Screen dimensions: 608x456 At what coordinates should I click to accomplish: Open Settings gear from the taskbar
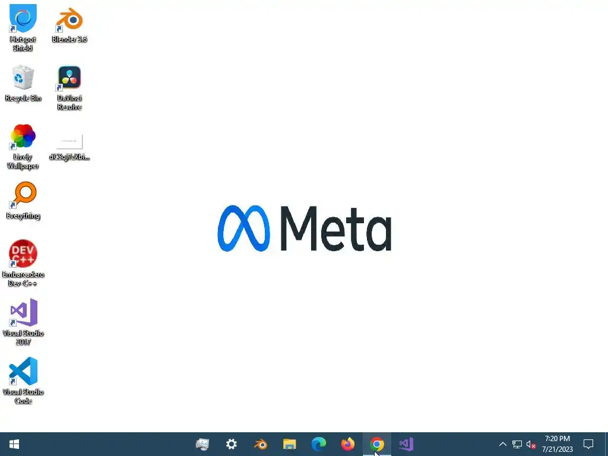(x=232, y=444)
